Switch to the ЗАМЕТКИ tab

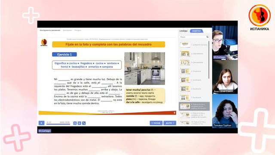pos(196,31)
